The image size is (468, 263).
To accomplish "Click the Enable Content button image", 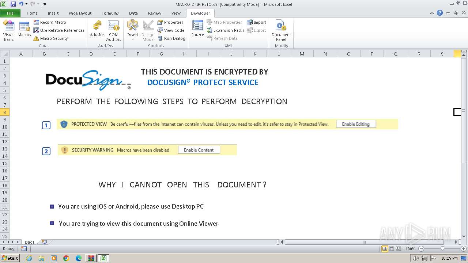I will pos(199,150).
